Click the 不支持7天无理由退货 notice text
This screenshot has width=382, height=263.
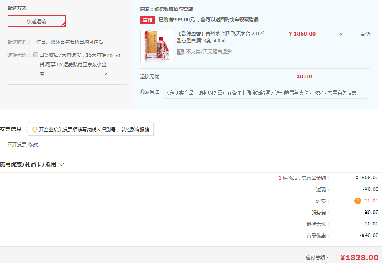tap(209, 52)
